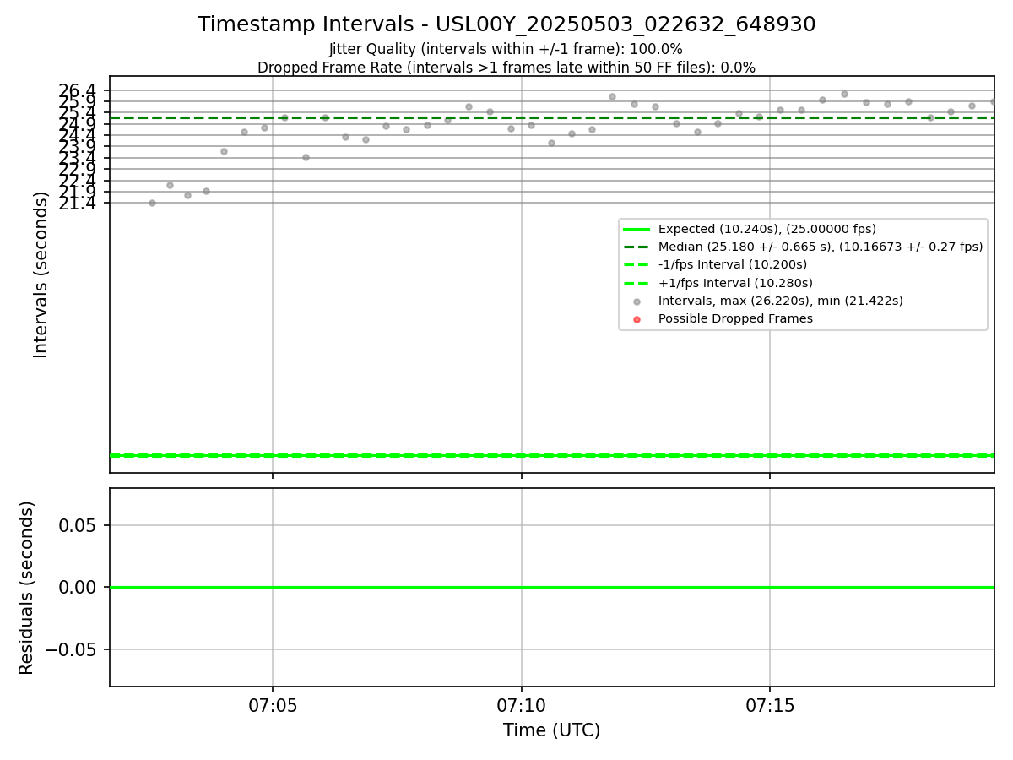This screenshot has height=760, width=1013.
Task: Click the "Residuals (seconds)" y-axis label
Action: click(x=27, y=588)
